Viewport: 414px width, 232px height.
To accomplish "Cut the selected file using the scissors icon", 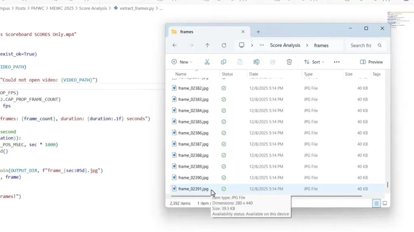I will coord(207,62).
